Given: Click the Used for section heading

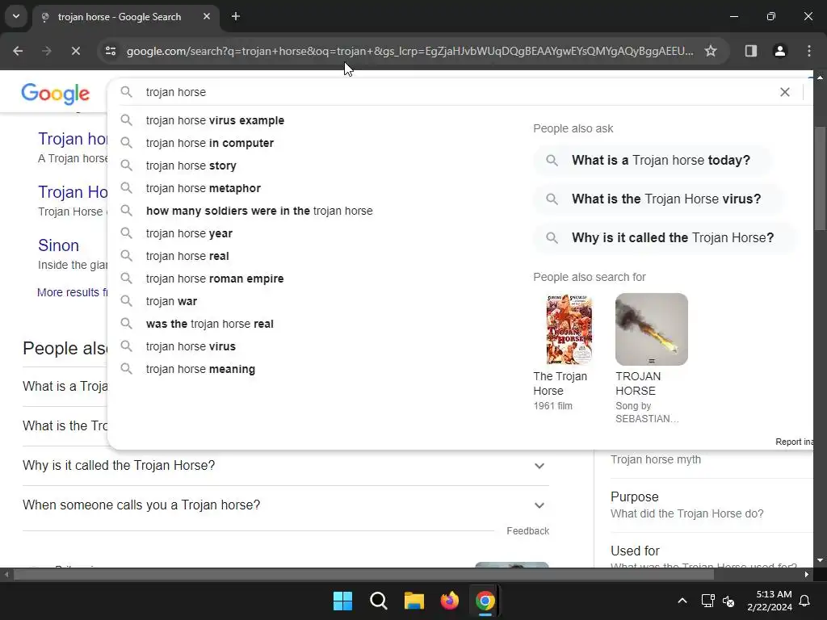Looking at the screenshot, I should click(x=635, y=551).
